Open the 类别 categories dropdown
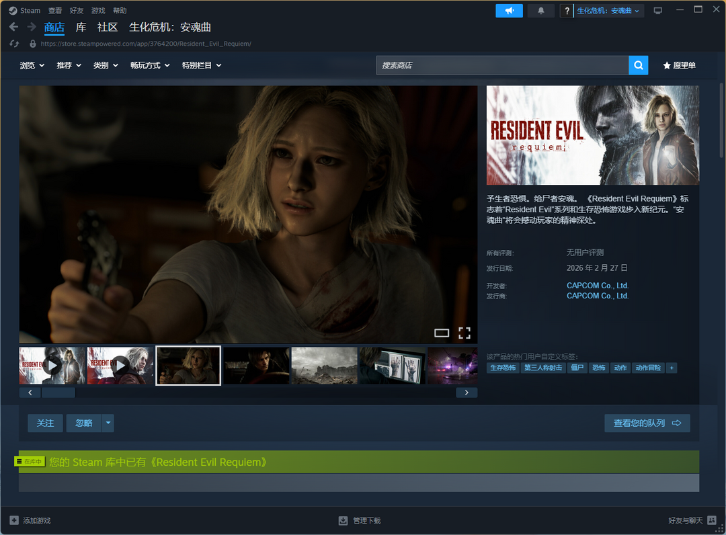 point(106,65)
